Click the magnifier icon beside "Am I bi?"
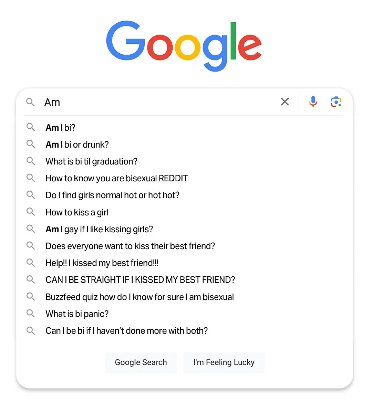Image resolution: width=372 pixels, height=415 pixels. (x=31, y=127)
